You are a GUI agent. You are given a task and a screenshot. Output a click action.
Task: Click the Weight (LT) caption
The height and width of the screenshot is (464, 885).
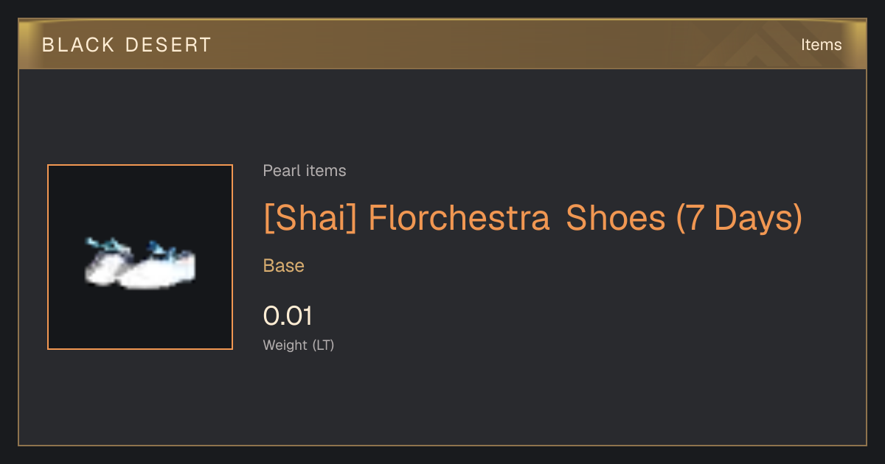coord(299,345)
